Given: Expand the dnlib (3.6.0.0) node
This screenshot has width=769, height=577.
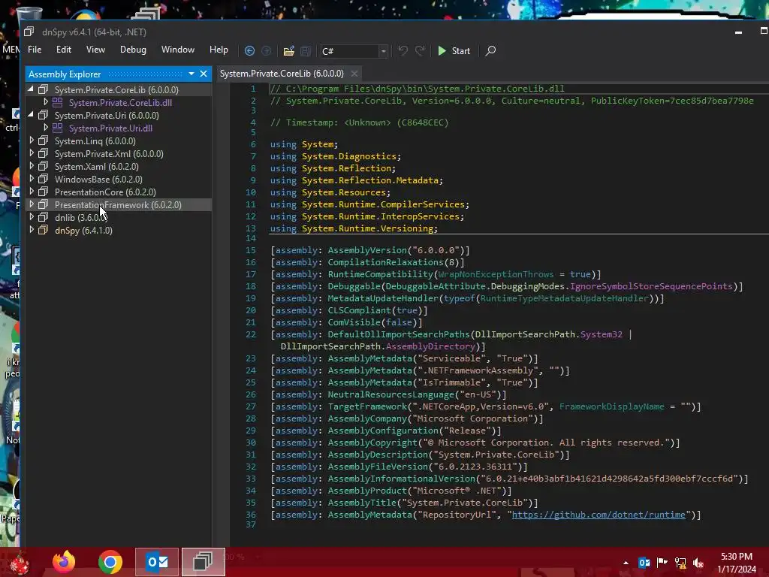Looking at the screenshot, I should click(32, 217).
